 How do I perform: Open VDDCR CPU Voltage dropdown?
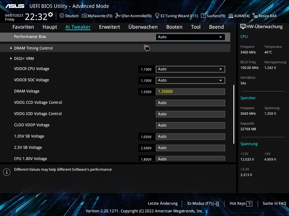[191, 69]
